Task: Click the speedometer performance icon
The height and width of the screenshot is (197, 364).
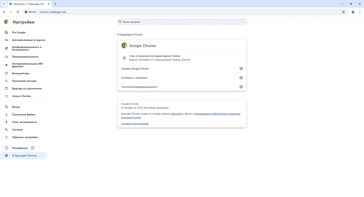Action: tap(6, 57)
